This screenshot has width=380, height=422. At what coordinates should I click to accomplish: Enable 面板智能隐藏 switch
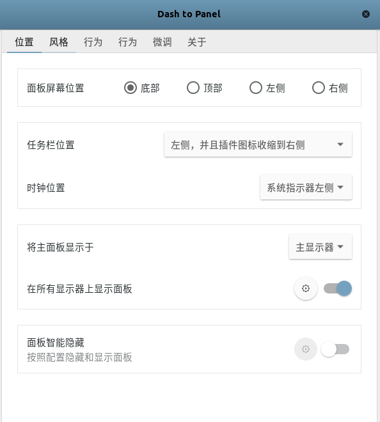tap(335, 349)
